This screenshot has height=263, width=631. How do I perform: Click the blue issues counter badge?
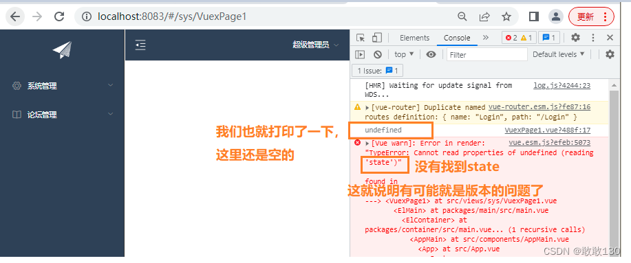click(x=549, y=38)
